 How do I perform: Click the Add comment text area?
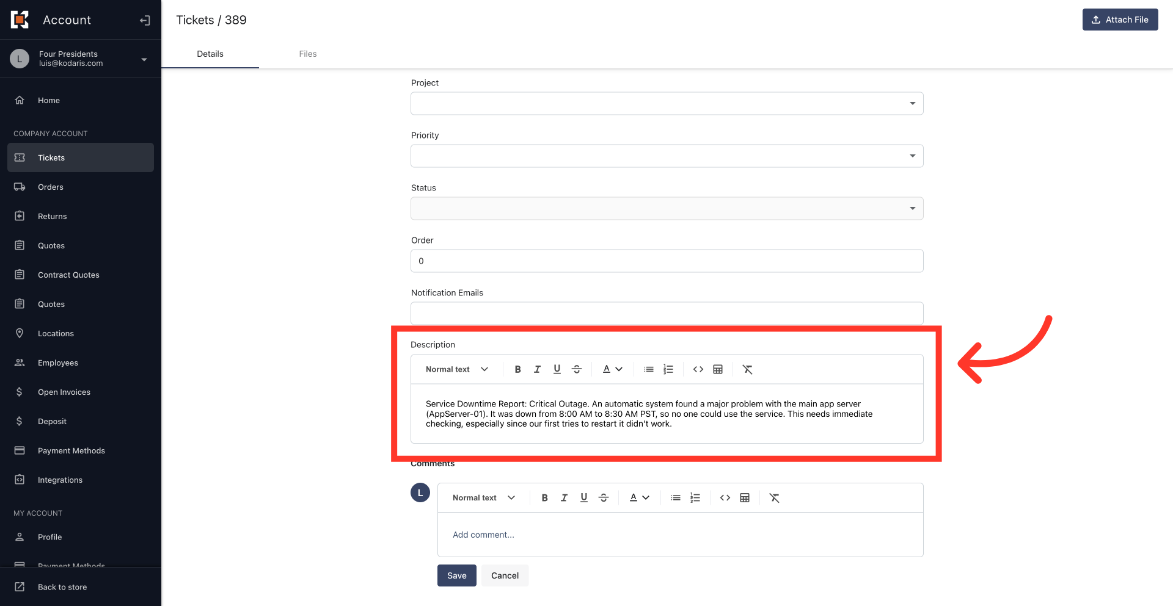(680, 535)
